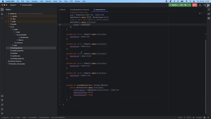Screen dimensions: 211x119
Task: Click HomeFrame in breadcrumb bar
Action: [x=44, y=118]
